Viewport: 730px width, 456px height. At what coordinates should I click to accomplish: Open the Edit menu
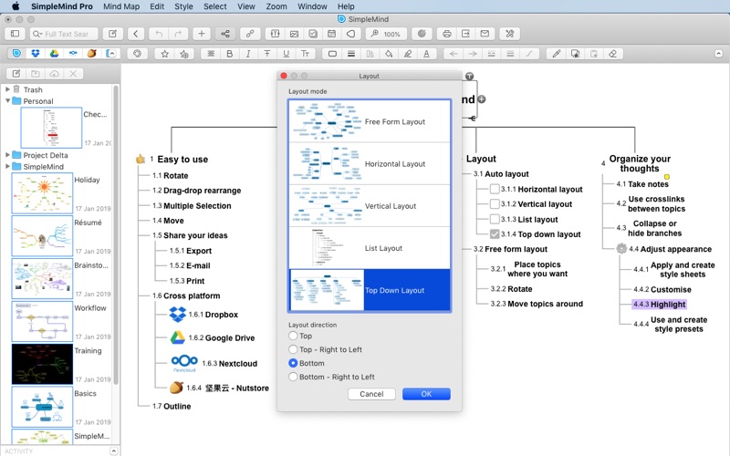point(157,6)
